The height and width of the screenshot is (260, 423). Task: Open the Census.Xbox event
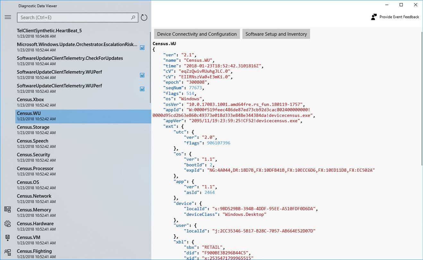tap(83, 102)
